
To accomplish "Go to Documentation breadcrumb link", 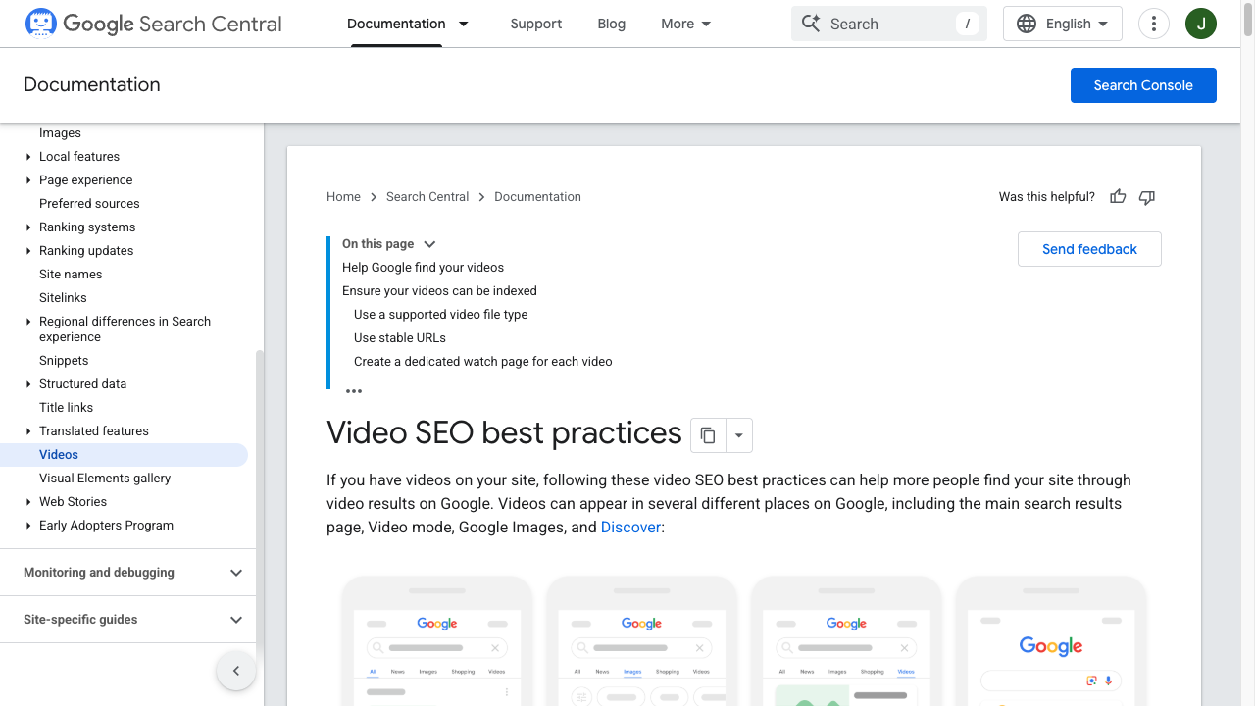I will (537, 197).
